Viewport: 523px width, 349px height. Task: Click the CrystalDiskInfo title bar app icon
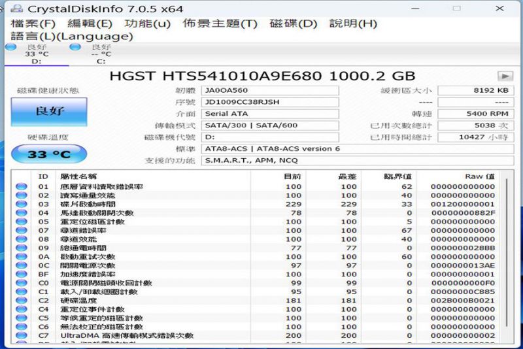point(16,8)
